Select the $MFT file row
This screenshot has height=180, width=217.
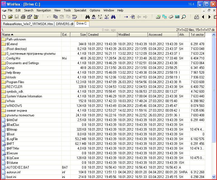point(103,144)
